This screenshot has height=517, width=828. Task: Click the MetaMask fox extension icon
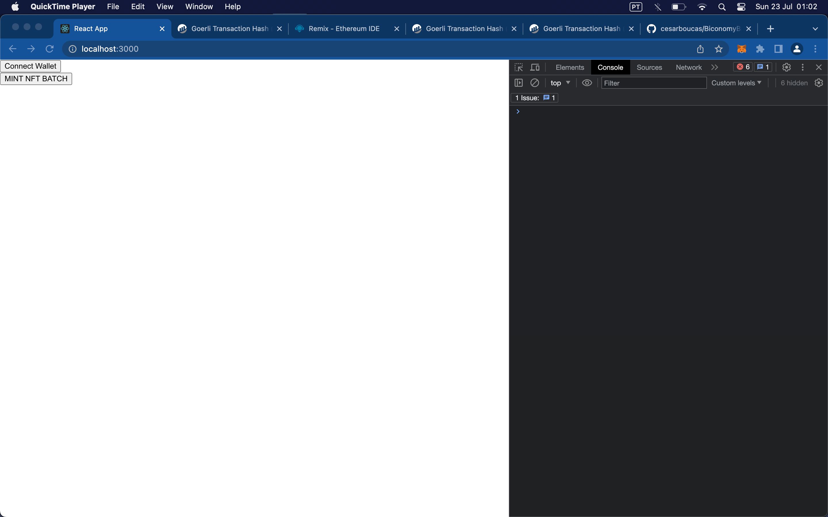click(x=741, y=49)
